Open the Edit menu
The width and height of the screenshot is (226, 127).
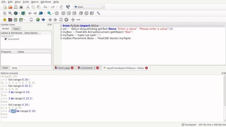pos(10,2)
